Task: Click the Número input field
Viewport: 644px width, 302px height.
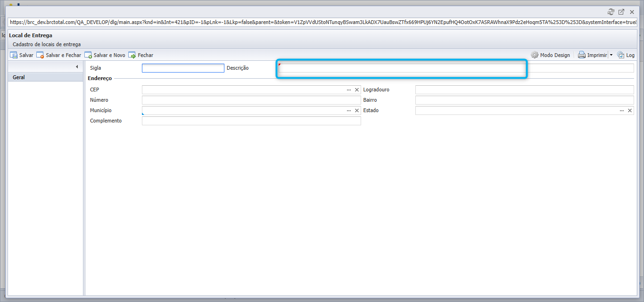Action: click(251, 100)
